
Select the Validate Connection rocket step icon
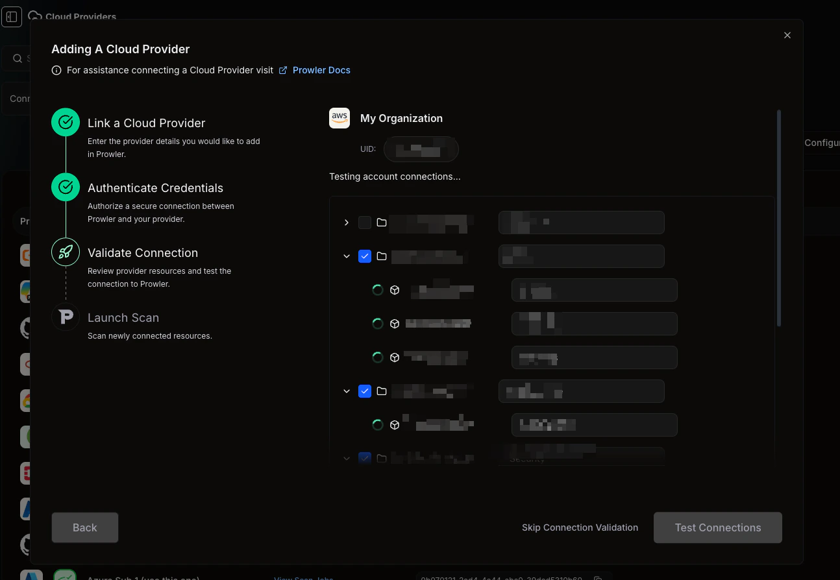(65, 252)
